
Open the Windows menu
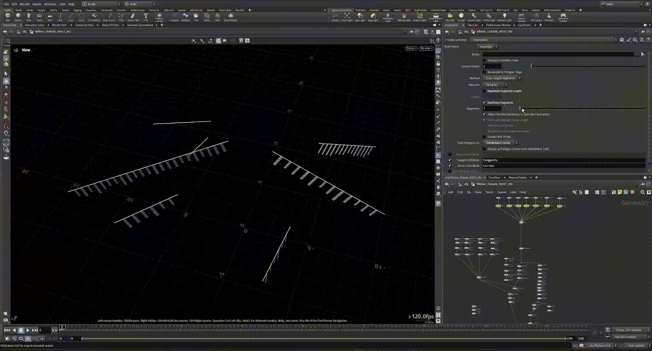click(50, 4)
